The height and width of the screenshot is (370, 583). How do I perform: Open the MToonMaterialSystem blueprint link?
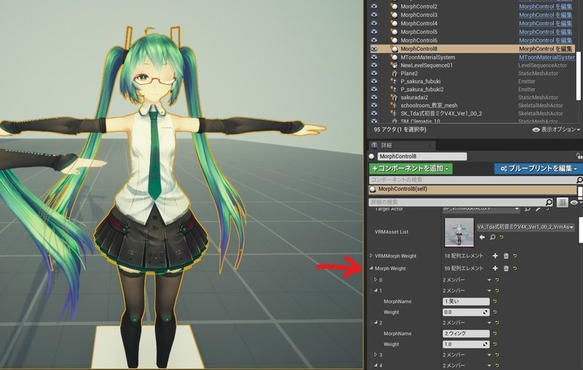pos(547,58)
